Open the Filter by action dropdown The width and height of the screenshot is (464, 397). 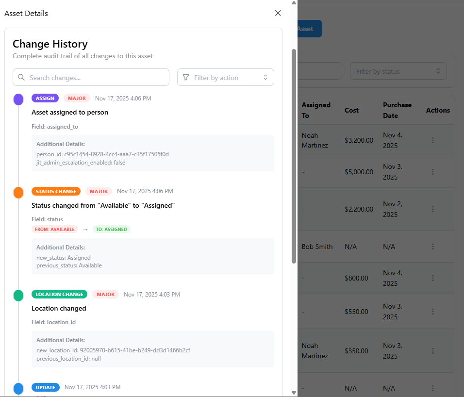(x=225, y=77)
